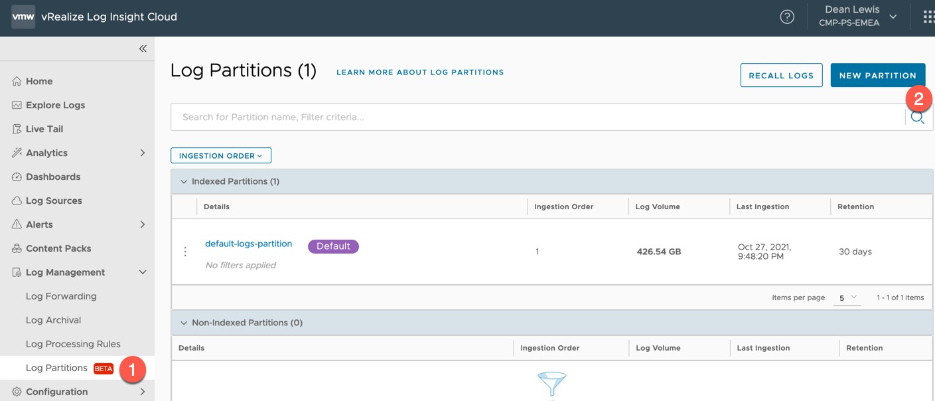
Task: Open Dashboards page
Action: (x=53, y=177)
